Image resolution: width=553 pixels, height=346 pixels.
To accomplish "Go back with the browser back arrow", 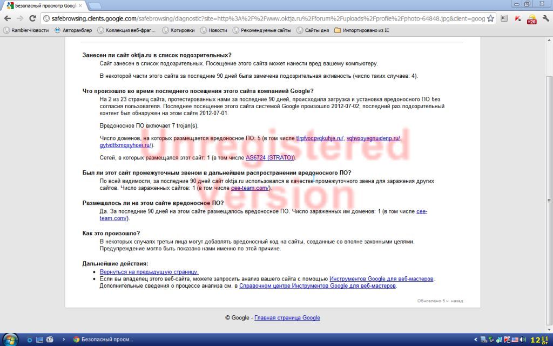I will click(x=8, y=18).
